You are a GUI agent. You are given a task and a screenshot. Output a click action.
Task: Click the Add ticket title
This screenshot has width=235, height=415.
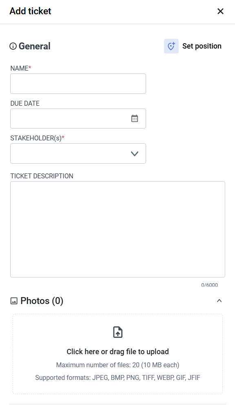pos(31,11)
